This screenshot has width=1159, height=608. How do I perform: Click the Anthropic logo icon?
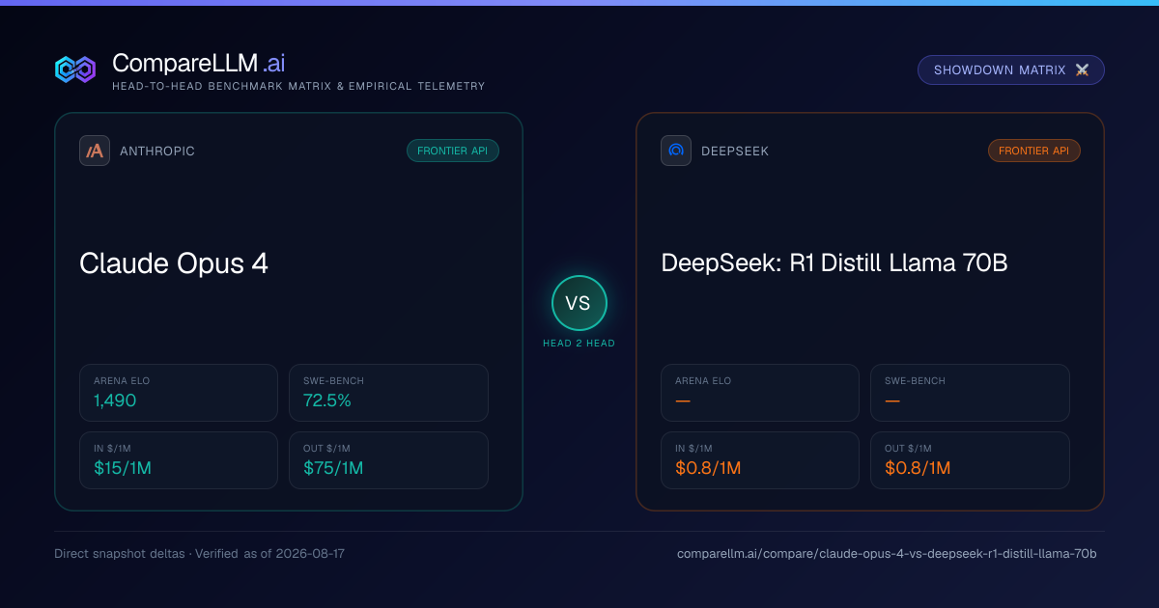pyautogui.click(x=95, y=151)
